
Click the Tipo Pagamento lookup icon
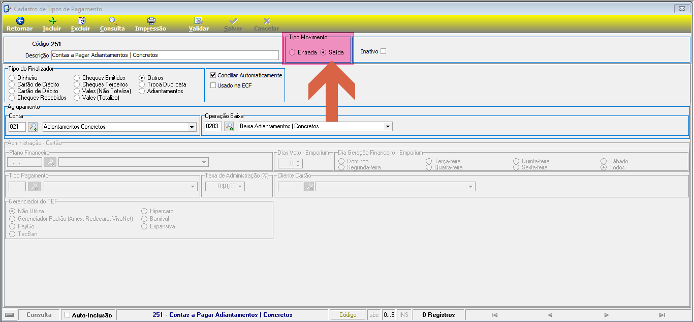point(34,187)
